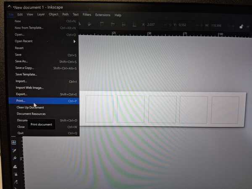Select the leftmost square on the canvas
Image resolution: width=252 pixels, height=189 pixels.
[x=100, y=109]
